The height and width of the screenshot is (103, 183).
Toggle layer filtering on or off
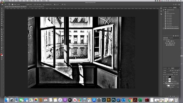tap(179, 70)
